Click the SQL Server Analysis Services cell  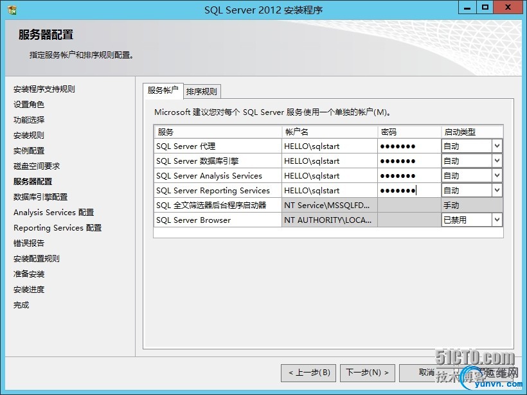(218, 176)
